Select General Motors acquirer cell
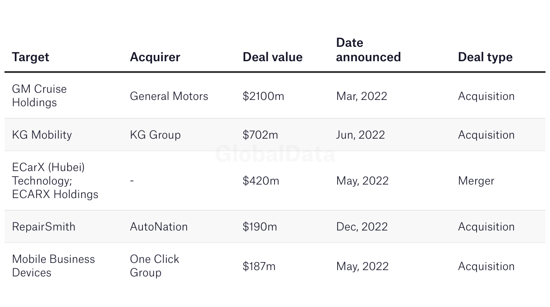Viewport: 550px width, 307px height. [x=169, y=96]
